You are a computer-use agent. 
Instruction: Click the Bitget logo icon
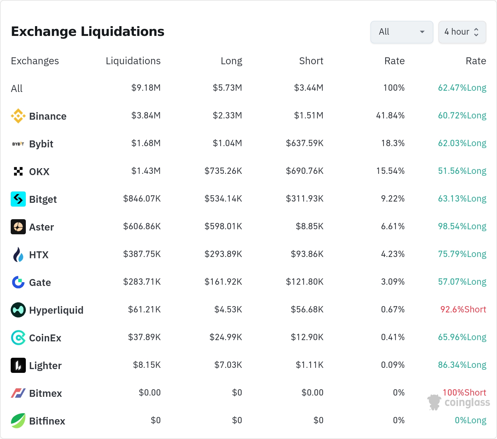(x=18, y=199)
